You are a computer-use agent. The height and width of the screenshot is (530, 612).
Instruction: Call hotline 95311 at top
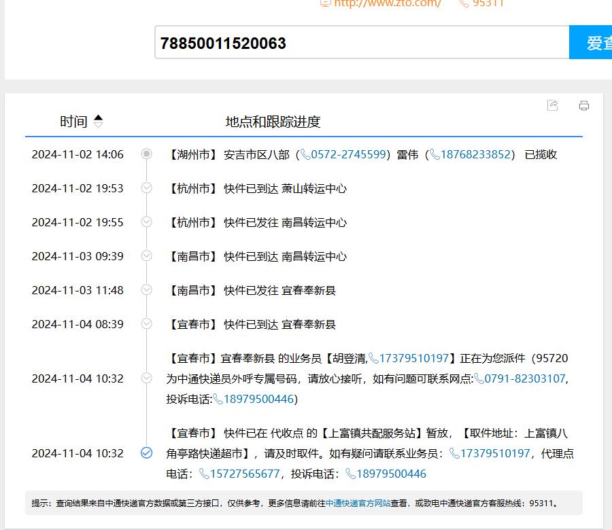pos(488,3)
